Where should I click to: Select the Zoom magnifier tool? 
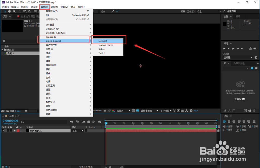click(14, 11)
